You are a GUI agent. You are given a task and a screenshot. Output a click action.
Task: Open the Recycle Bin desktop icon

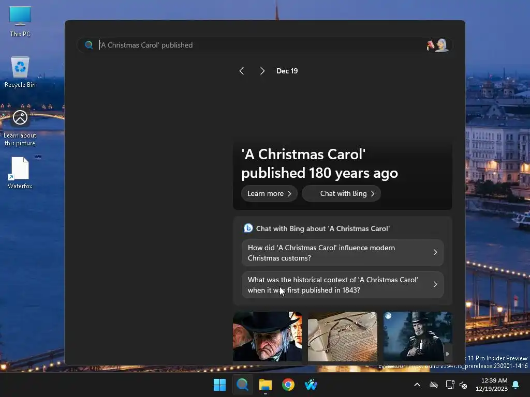[20, 71]
